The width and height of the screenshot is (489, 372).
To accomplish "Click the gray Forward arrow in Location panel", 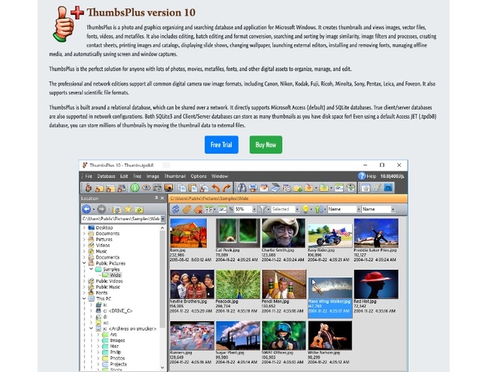I will 102,209.
